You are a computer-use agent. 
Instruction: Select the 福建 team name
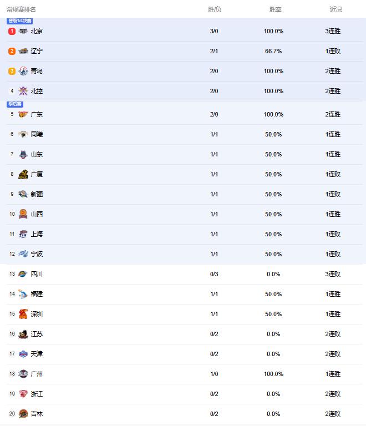[x=37, y=294]
